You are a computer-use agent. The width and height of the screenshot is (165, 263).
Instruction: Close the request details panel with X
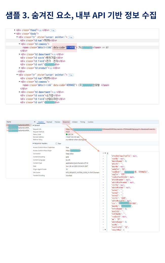tap(35, 122)
